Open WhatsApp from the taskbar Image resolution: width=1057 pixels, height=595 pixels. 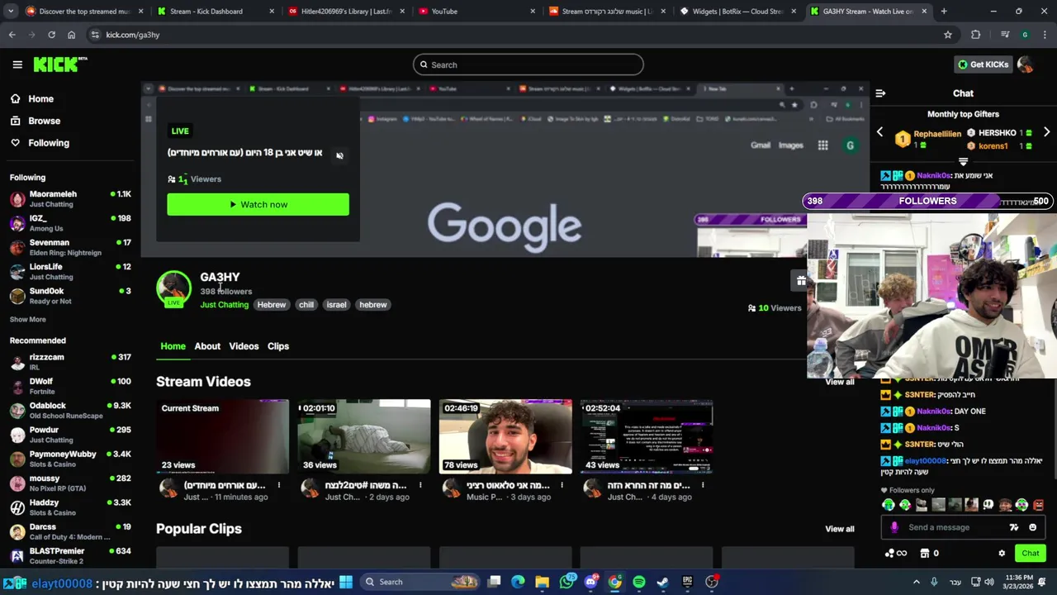click(x=566, y=582)
